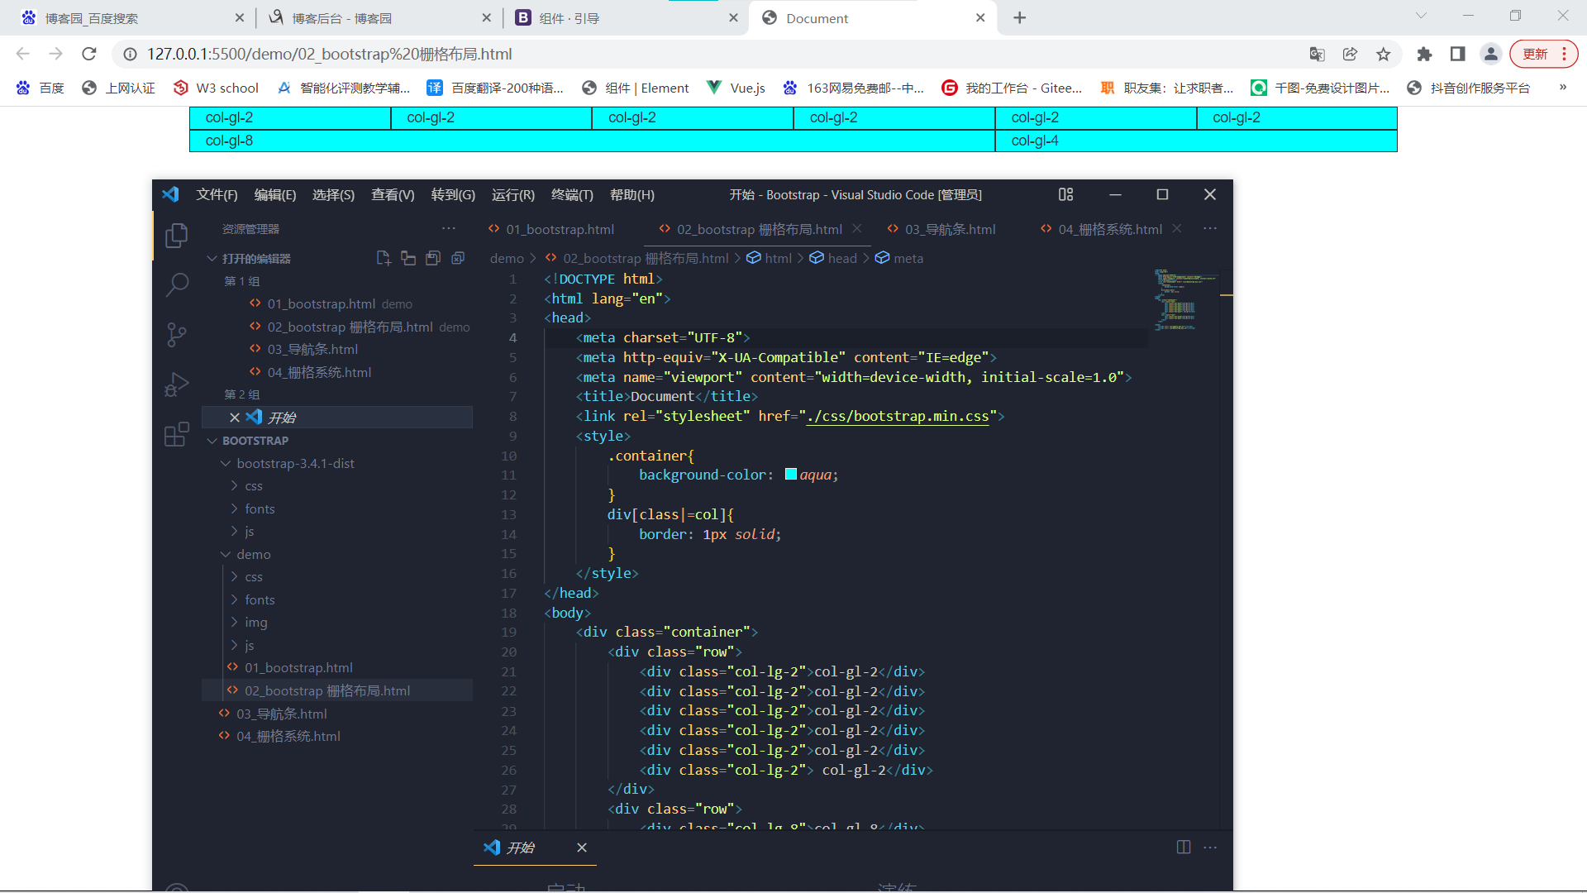Click the browser address bar URL
The width and height of the screenshot is (1587, 893).
tap(329, 55)
